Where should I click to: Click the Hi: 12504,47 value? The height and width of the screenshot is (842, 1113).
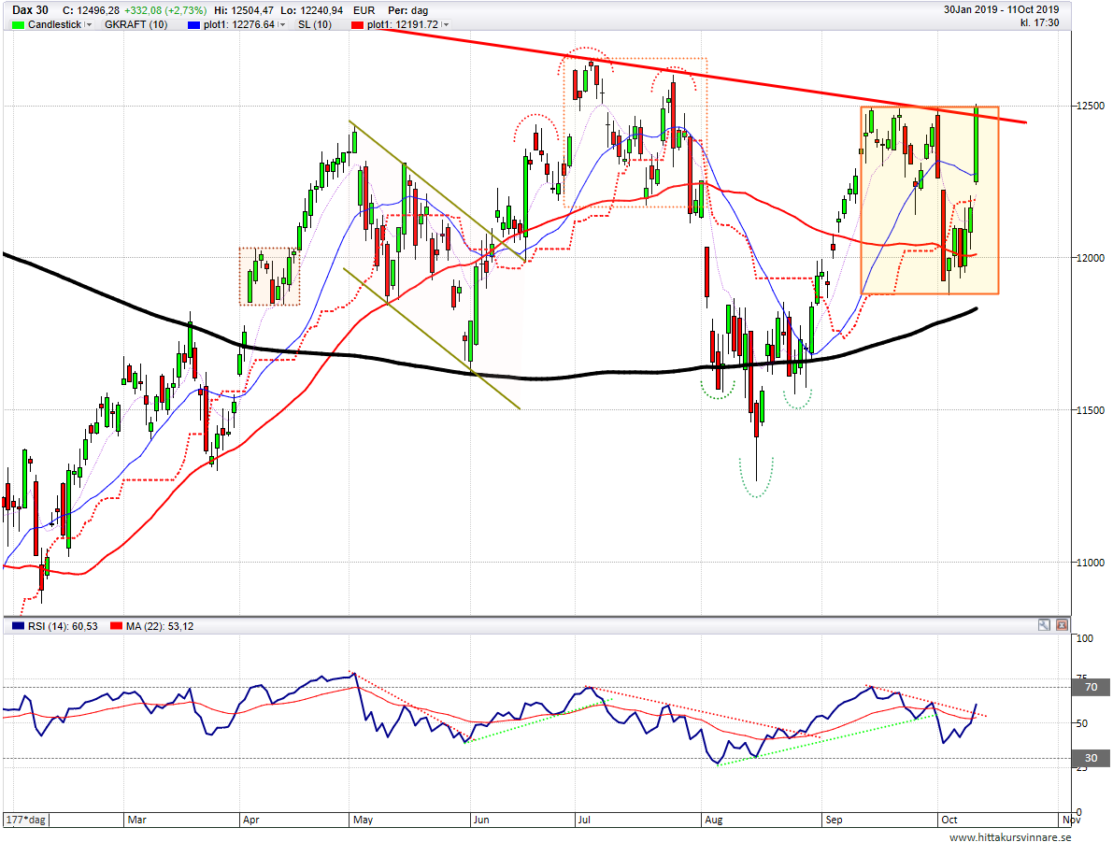tap(244, 10)
